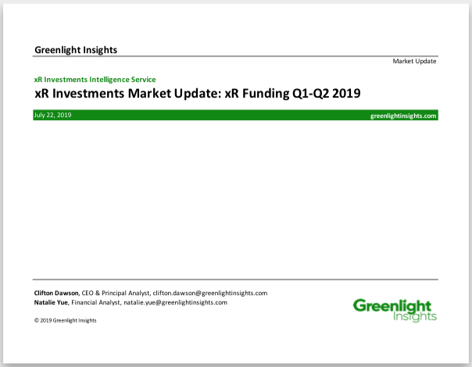Screen dimensions: 472x367
Task: Select the 'Market Update' label
Action: coord(414,61)
